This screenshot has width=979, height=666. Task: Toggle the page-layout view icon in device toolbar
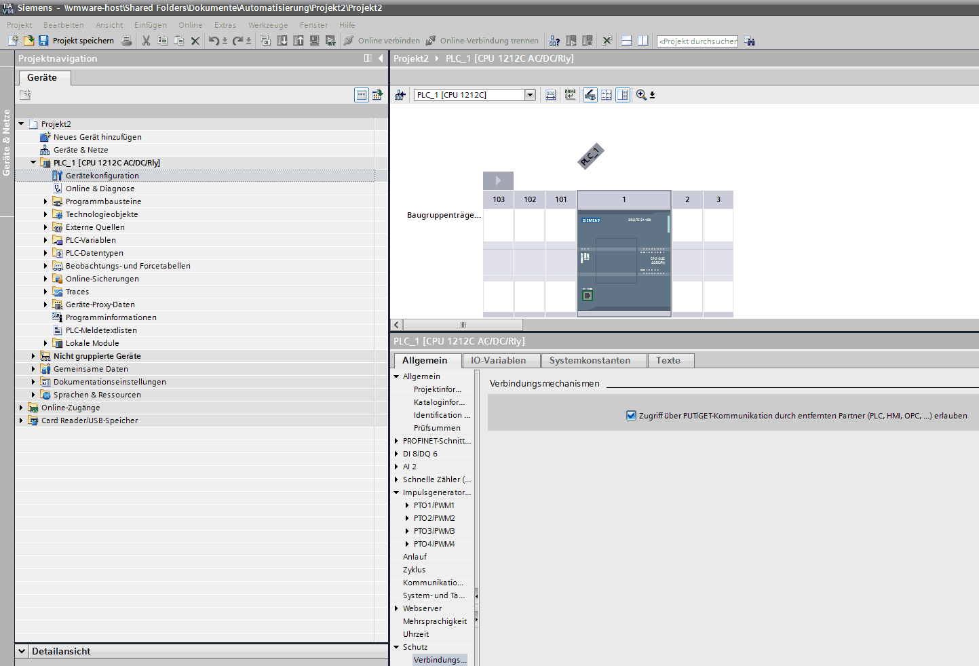(x=623, y=95)
